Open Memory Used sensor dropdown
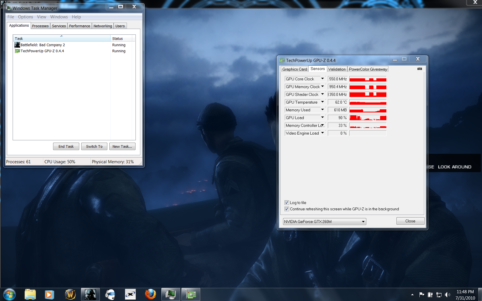This screenshot has height=301, width=482. [322, 110]
